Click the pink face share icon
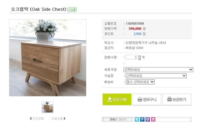This screenshot has height=129, width=201. coord(153,120)
